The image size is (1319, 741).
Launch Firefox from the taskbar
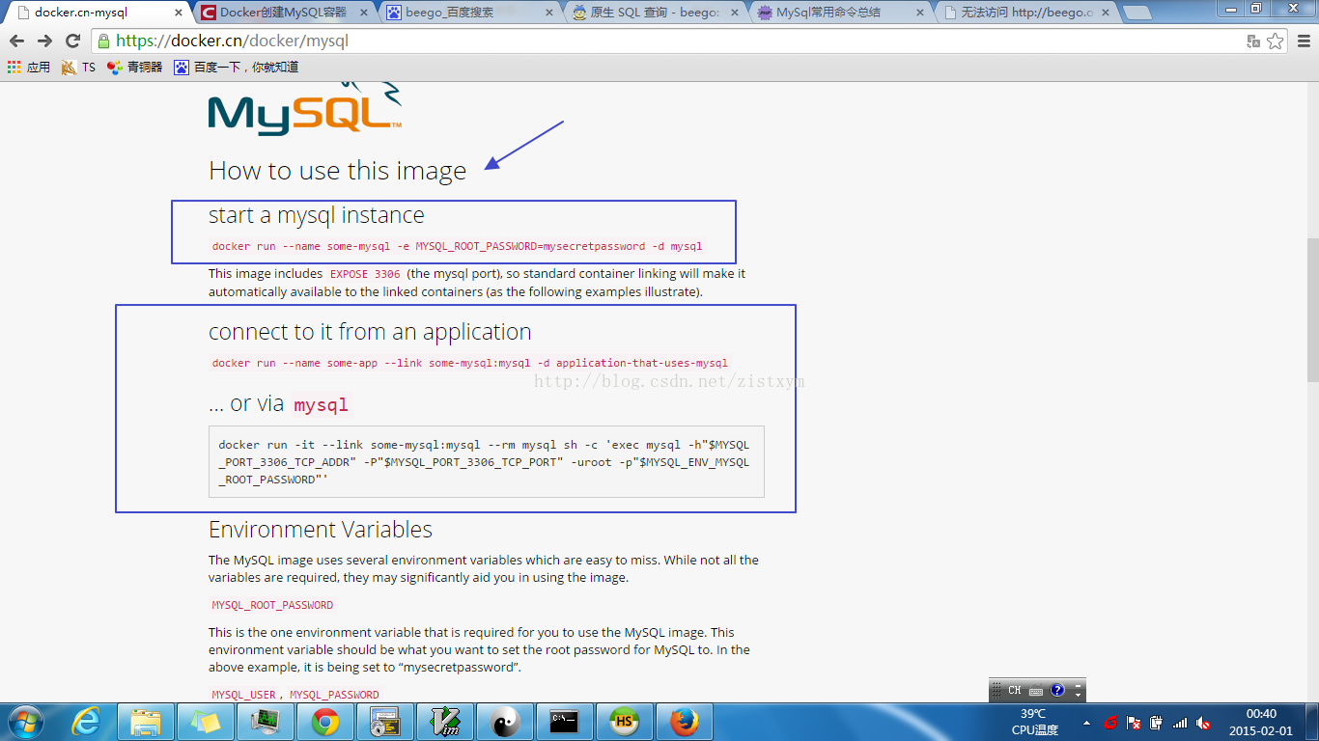[x=685, y=722]
